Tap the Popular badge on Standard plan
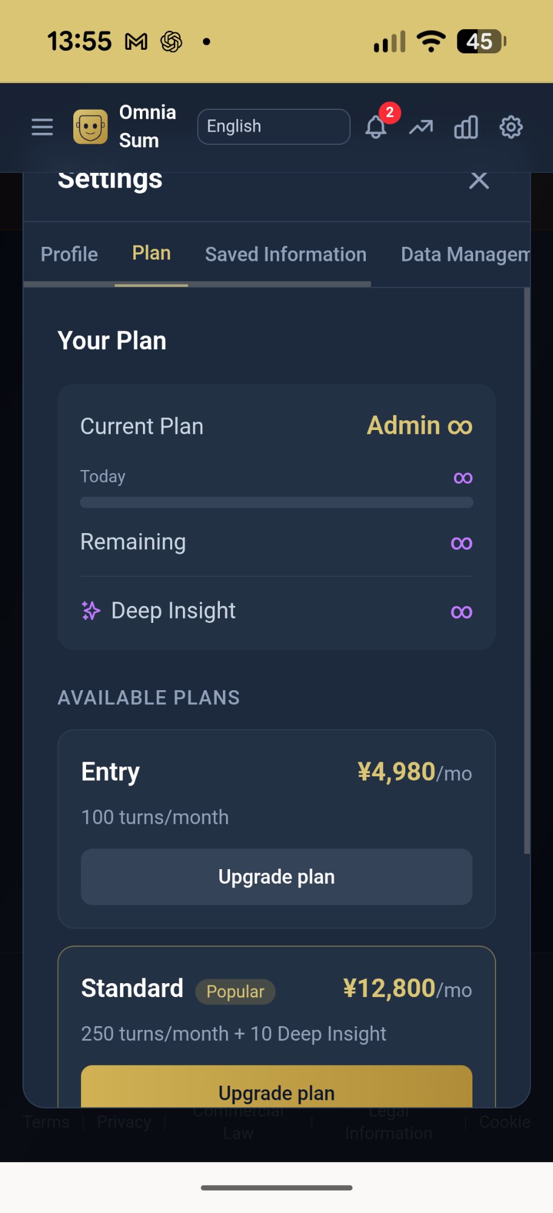The width and height of the screenshot is (553, 1213). 235,992
